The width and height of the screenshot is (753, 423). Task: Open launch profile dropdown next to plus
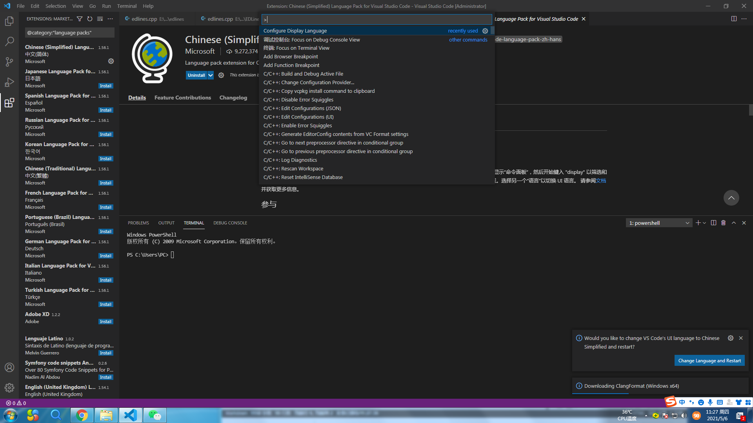pyautogui.click(x=704, y=223)
